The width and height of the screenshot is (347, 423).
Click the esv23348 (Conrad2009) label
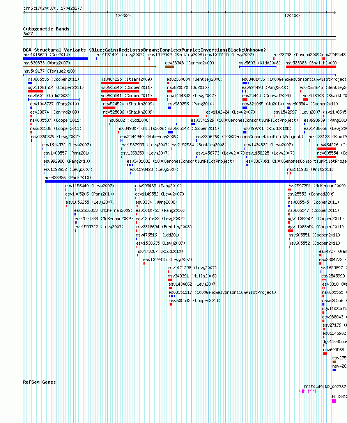pyautogui.click(x=189, y=63)
